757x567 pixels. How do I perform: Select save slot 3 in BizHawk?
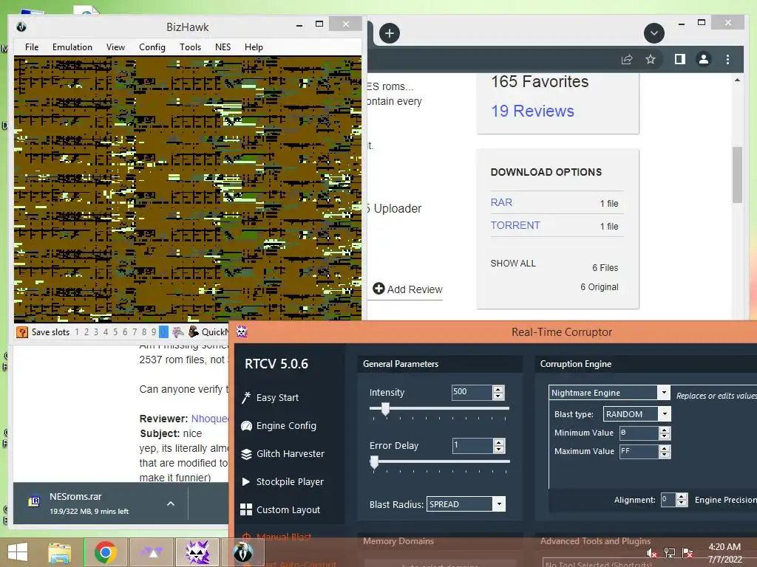click(96, 331)
